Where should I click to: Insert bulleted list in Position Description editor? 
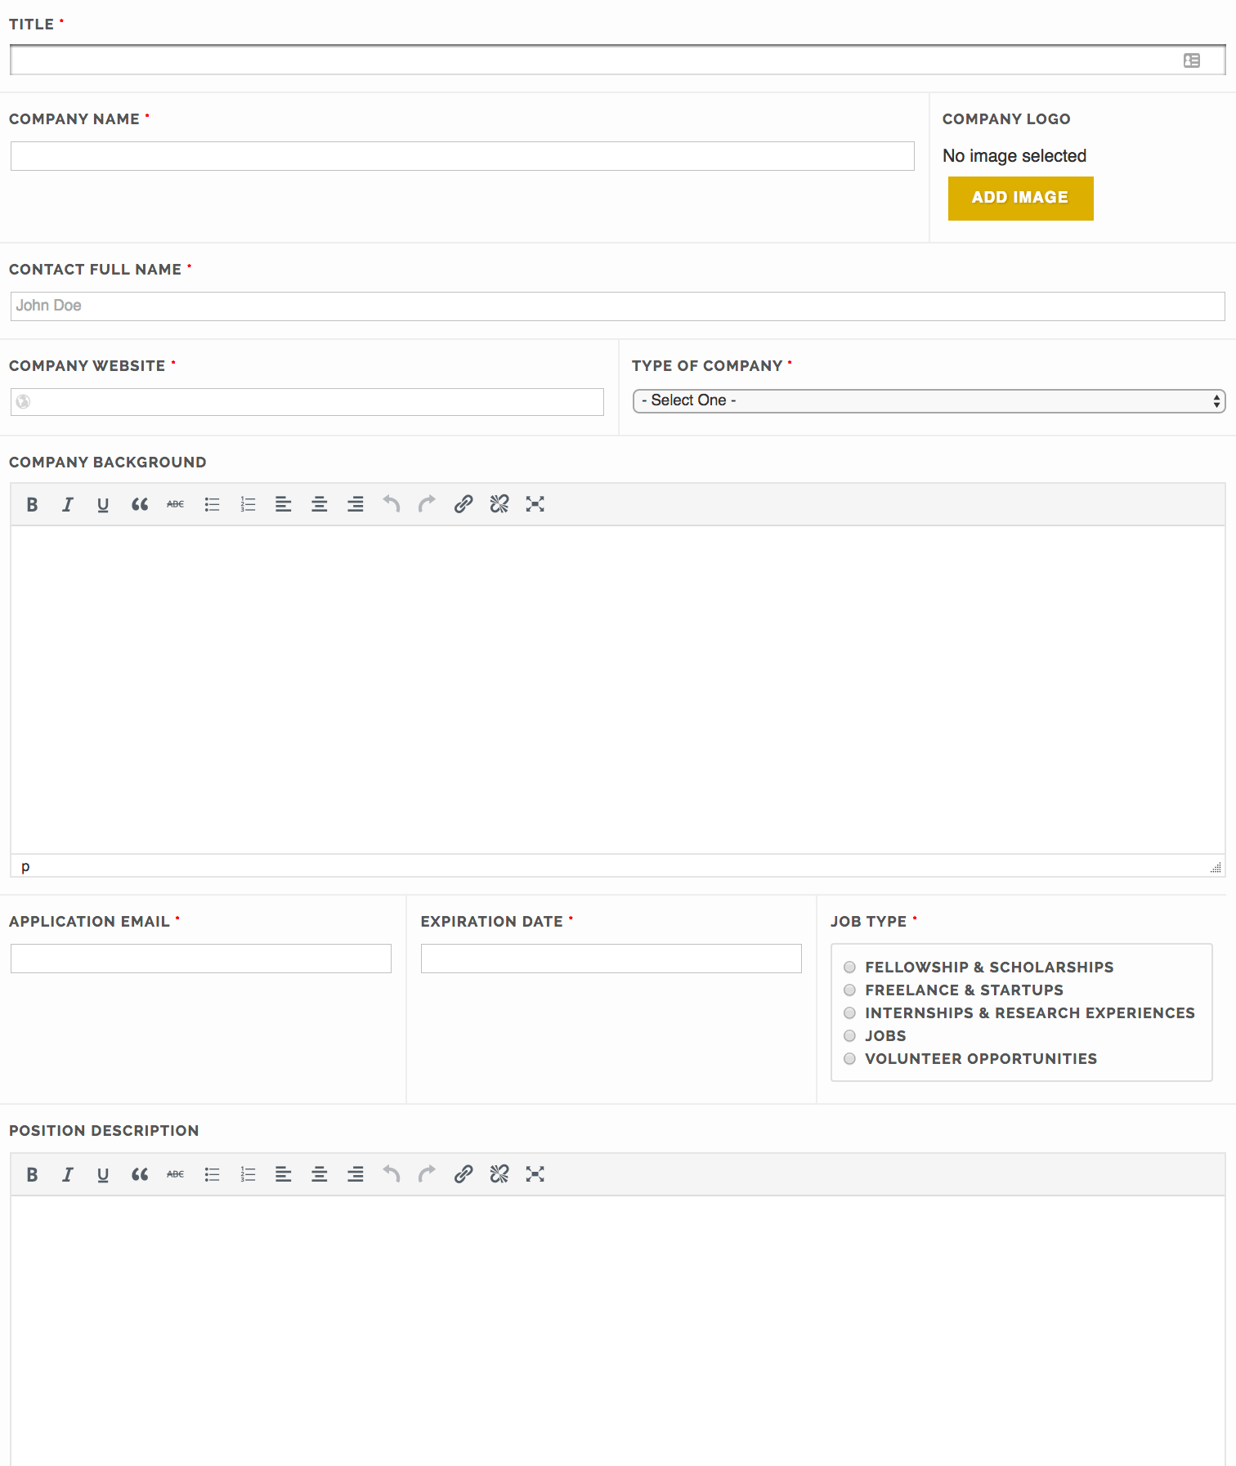(212, 1174)
